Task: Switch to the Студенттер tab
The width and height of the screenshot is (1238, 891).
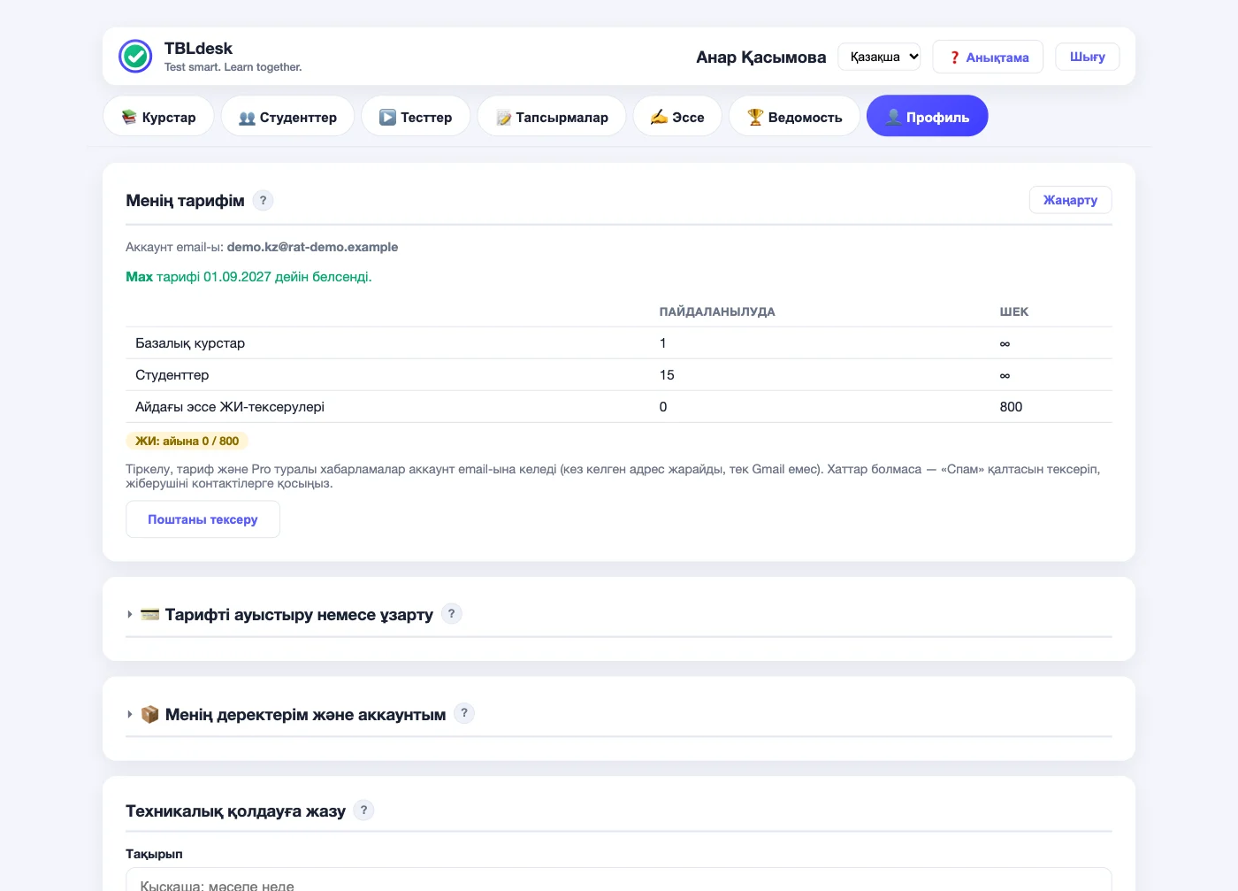Action: pyautogui.click(x=287, y=117)
